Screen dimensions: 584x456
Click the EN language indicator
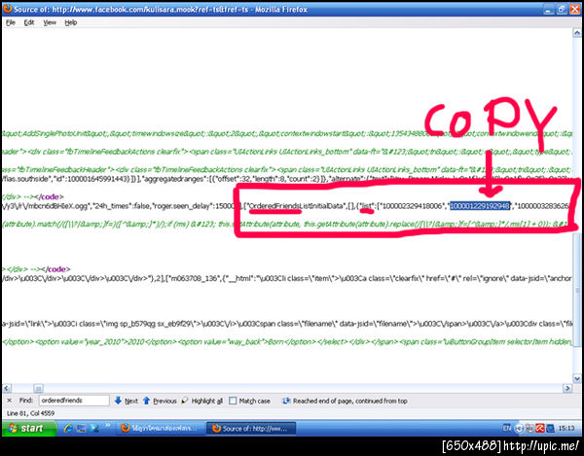click(507, 428)
